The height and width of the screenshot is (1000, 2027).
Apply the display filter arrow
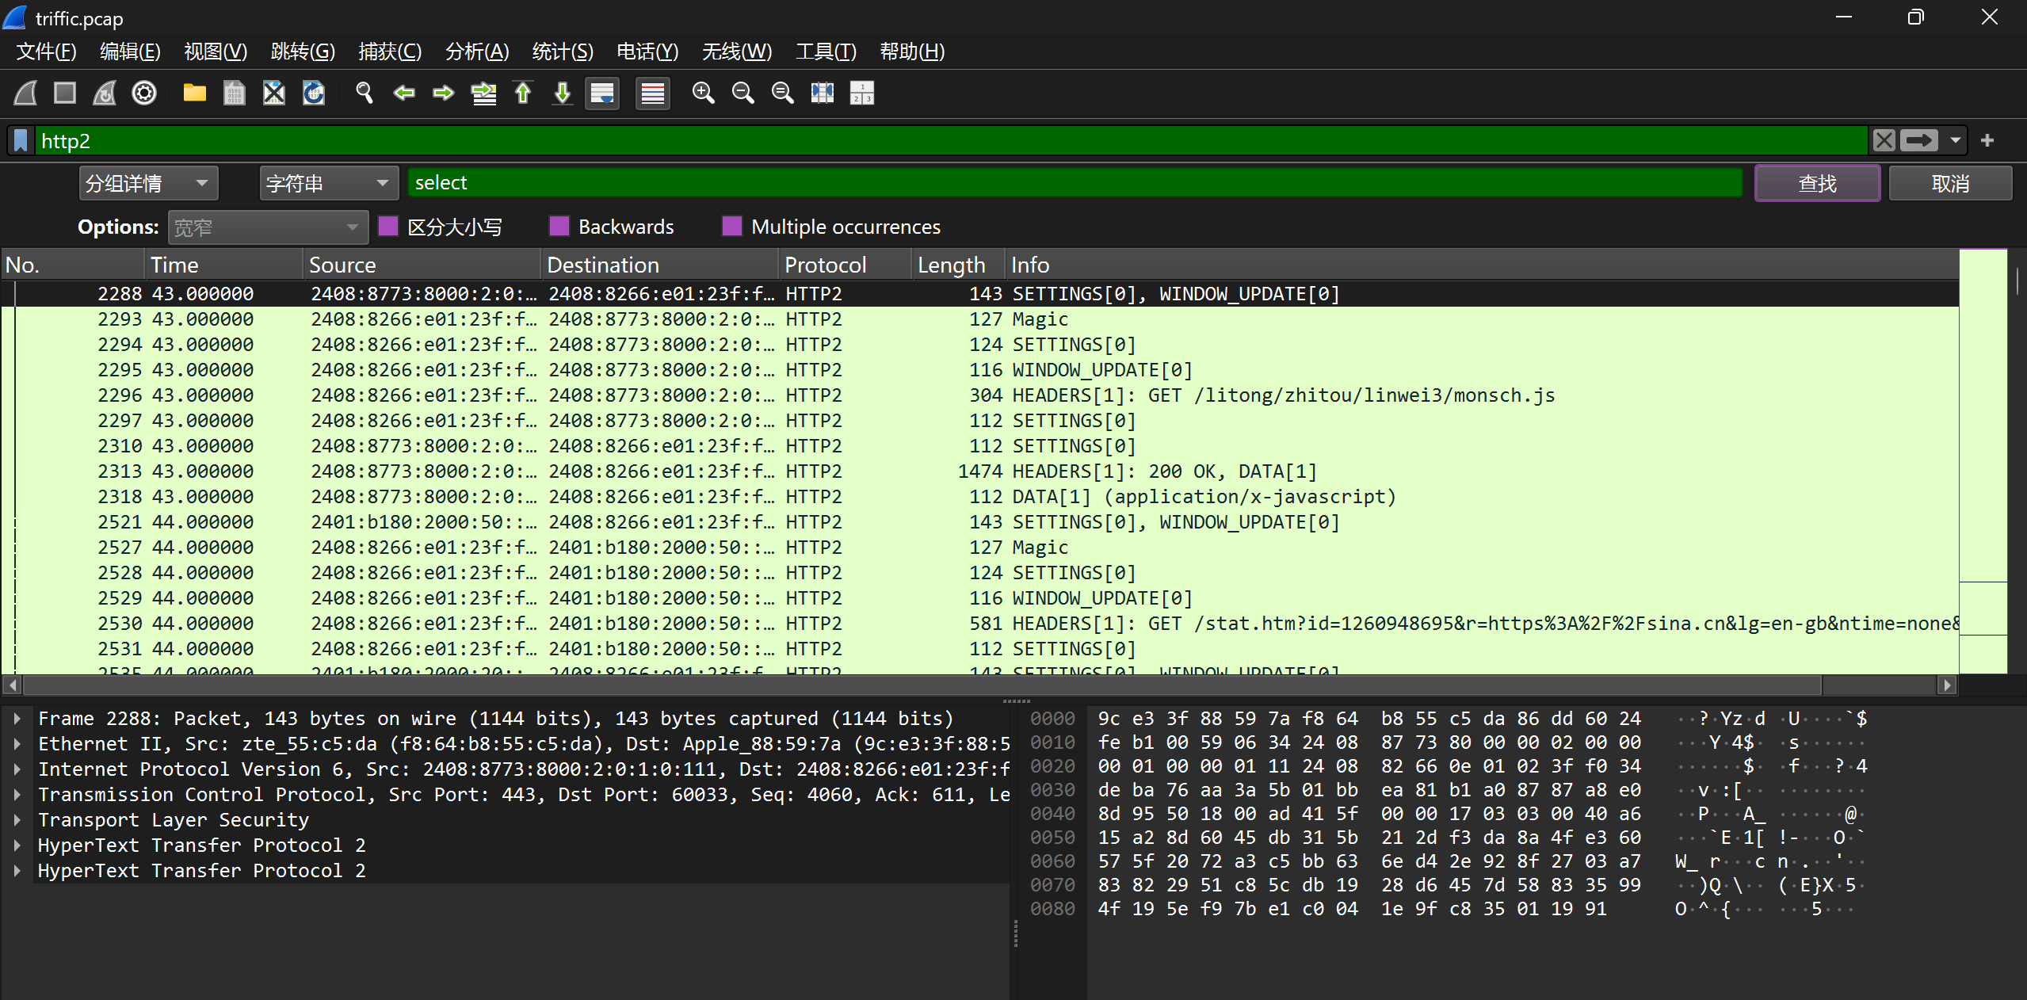[1919, 141]
